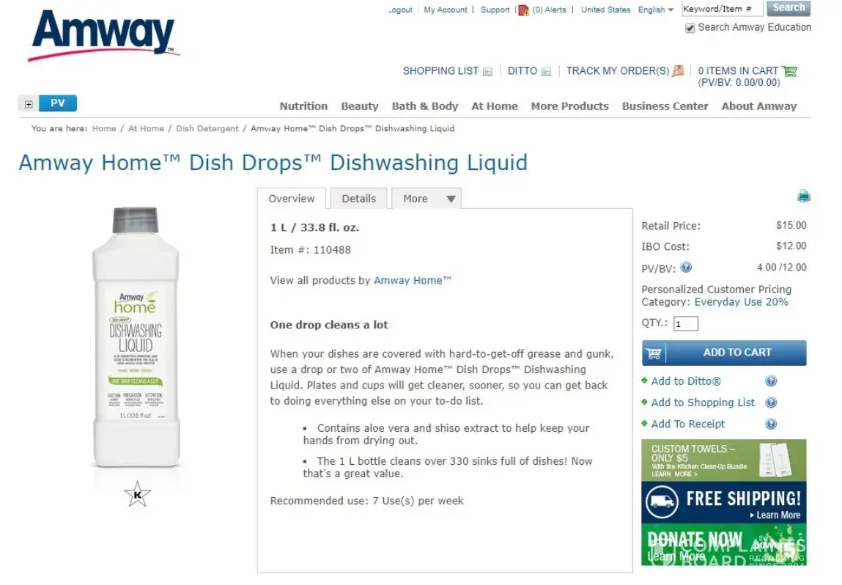Click the Free Shipping Learn More banner

pyautogui.click(x=724, y=502)
